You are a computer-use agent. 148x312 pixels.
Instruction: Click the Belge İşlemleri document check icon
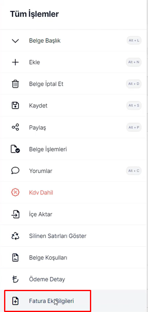click(15, 149)
